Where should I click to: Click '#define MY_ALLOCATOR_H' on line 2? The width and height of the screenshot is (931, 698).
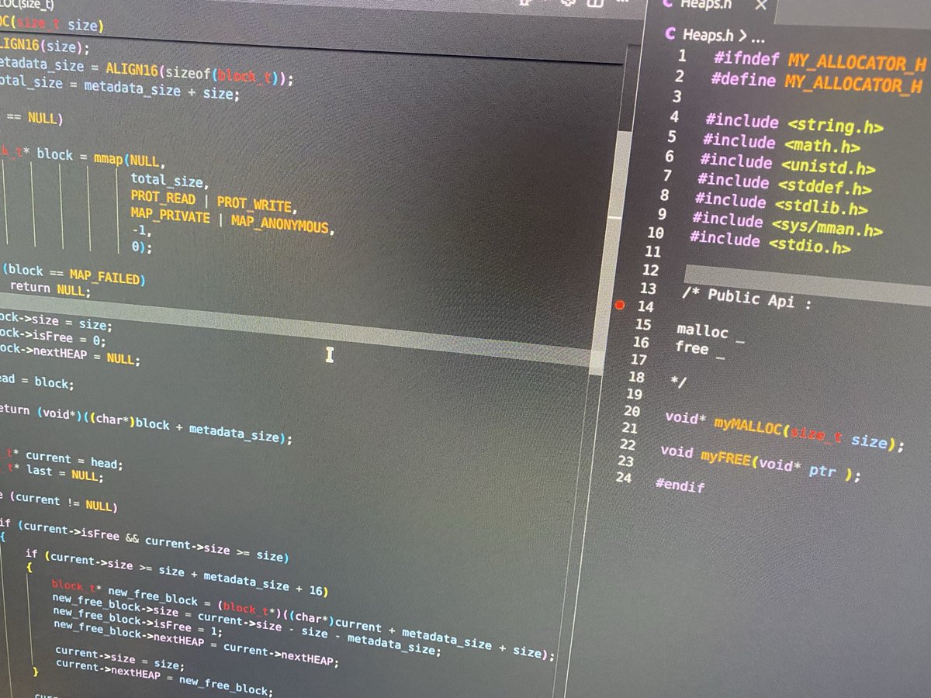pyautogui.click(x=816, y=81)
